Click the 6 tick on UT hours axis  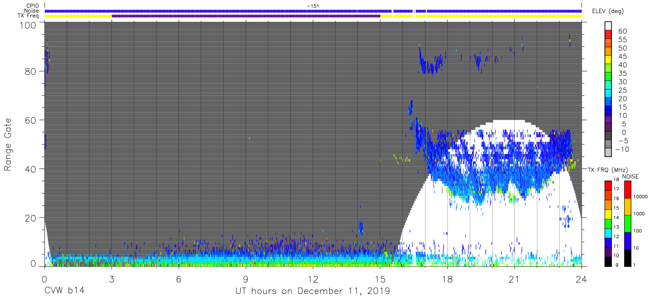pos(178,279)
